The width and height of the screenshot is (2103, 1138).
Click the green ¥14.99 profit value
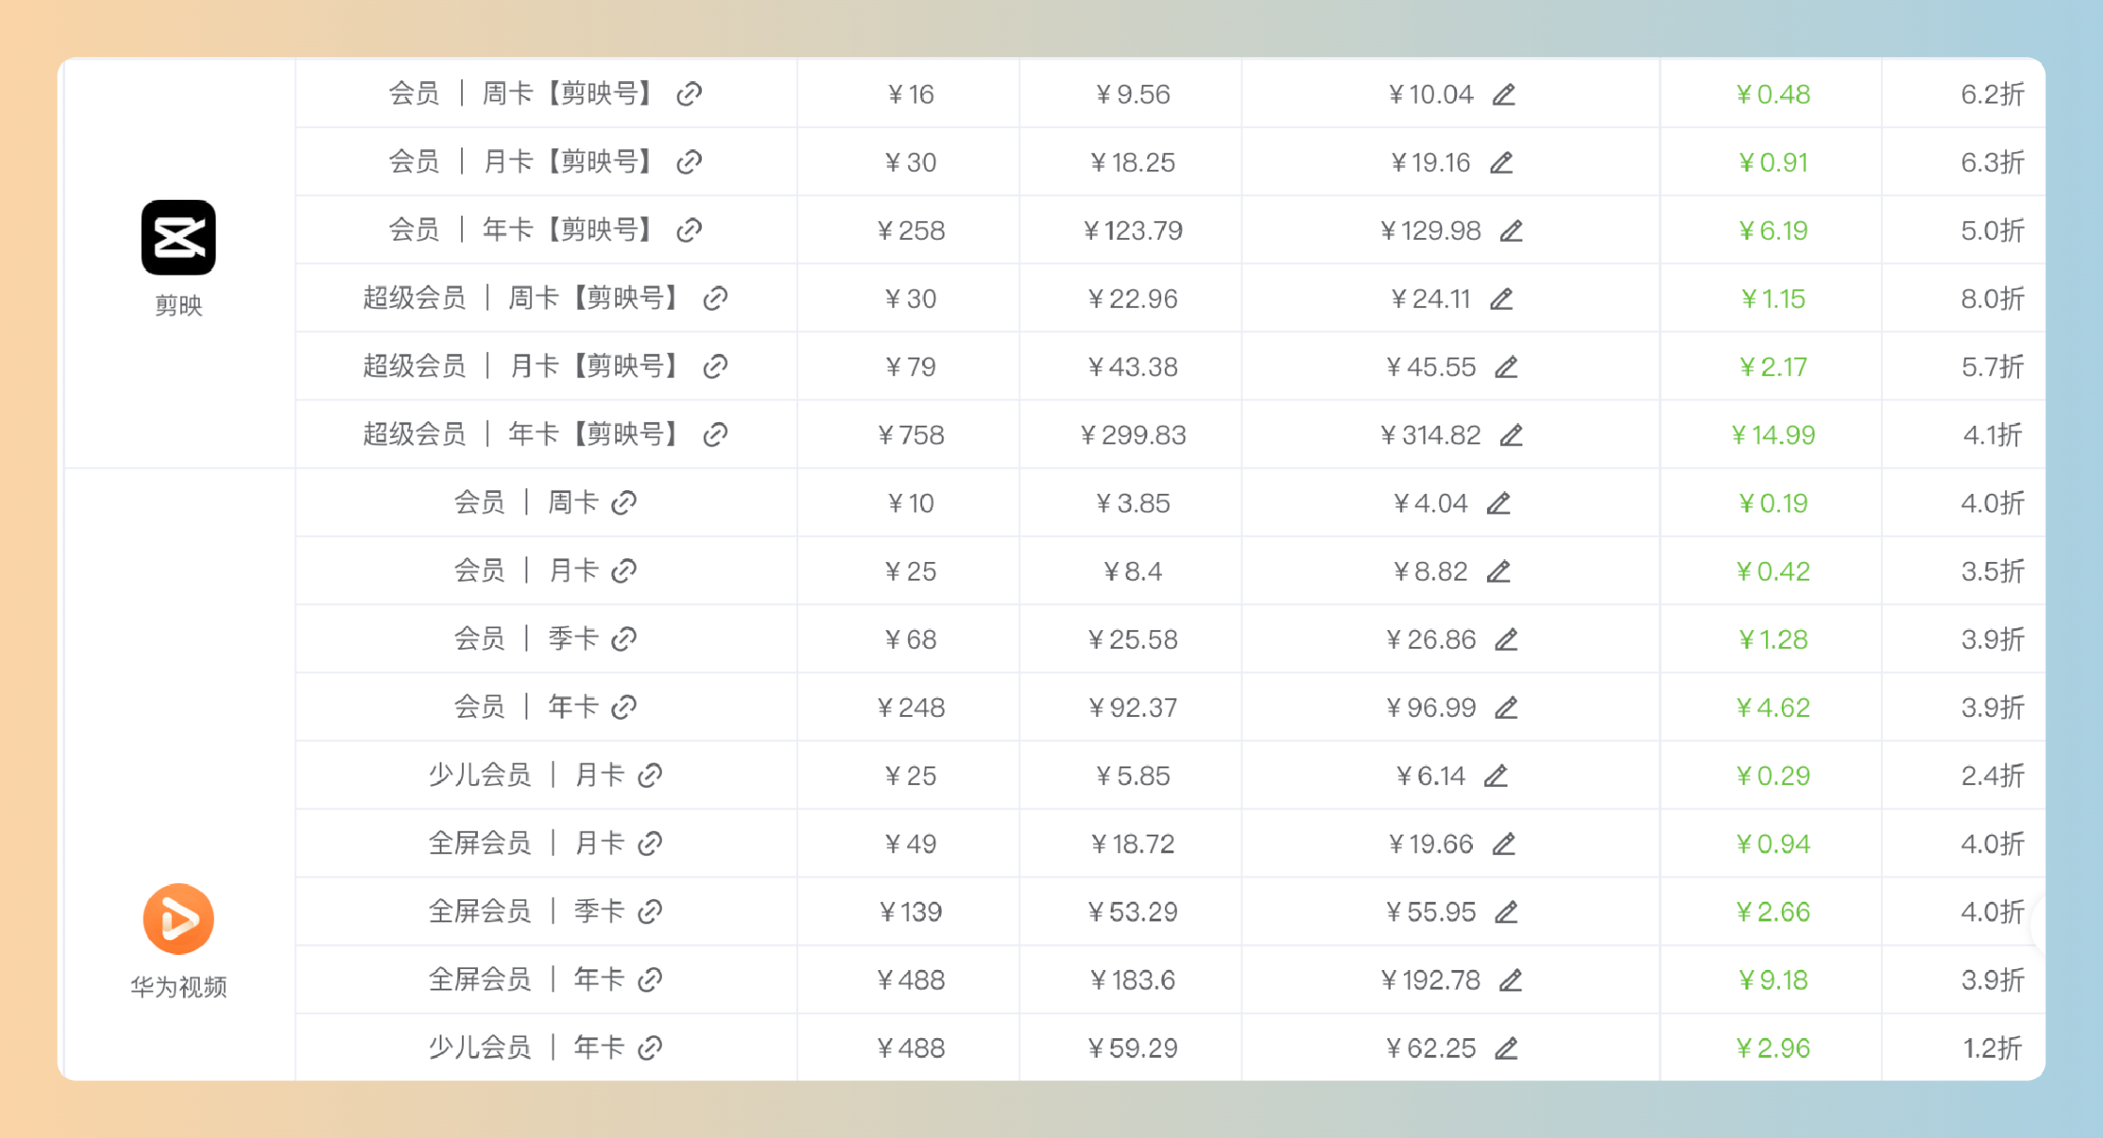(x=1773, y=435)
